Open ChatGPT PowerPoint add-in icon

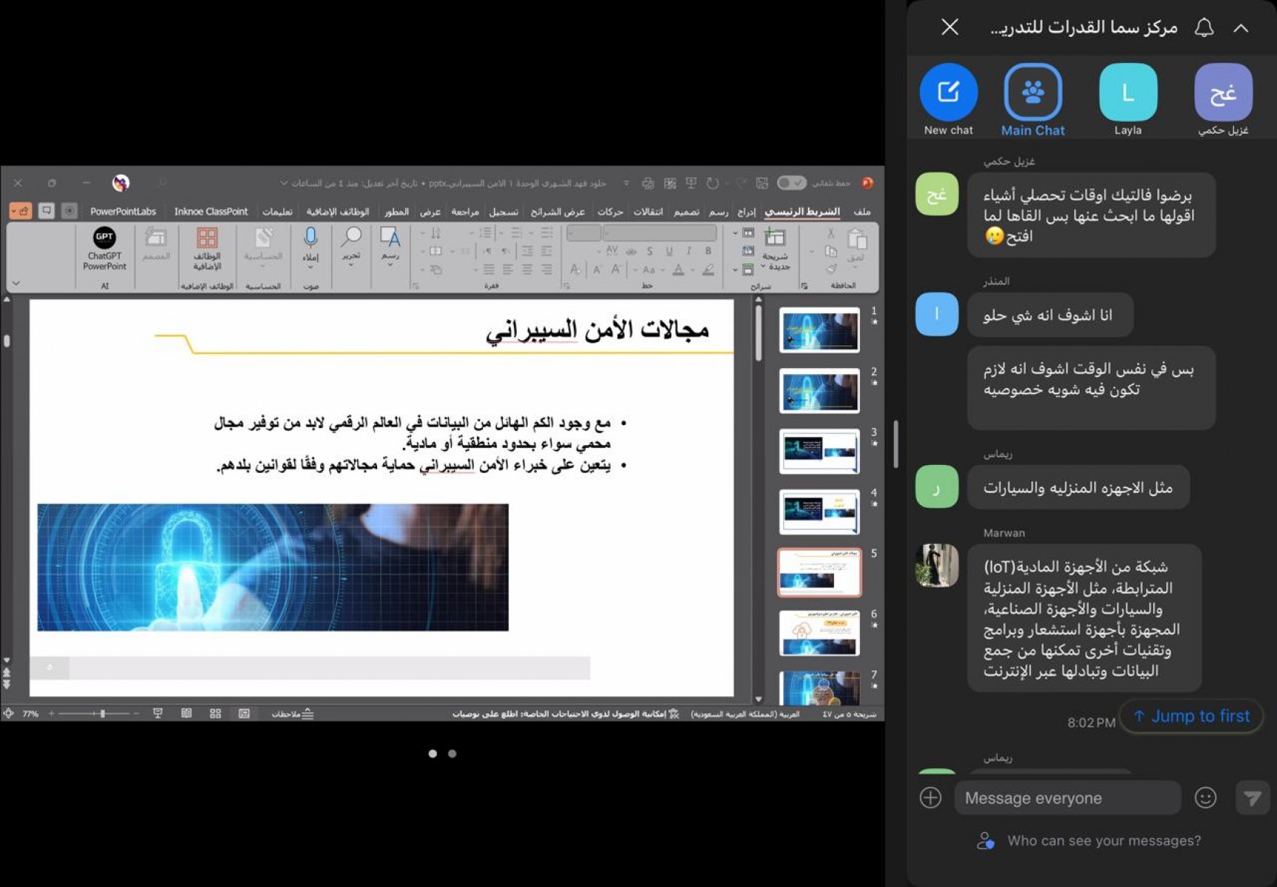pyautogui.click(x=104, y=238)
